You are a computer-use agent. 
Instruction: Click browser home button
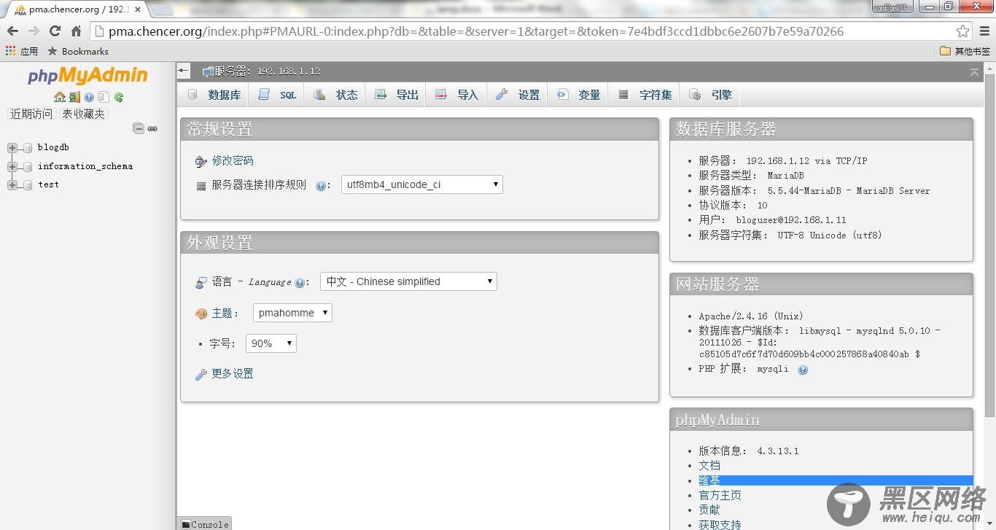[76, 31]
